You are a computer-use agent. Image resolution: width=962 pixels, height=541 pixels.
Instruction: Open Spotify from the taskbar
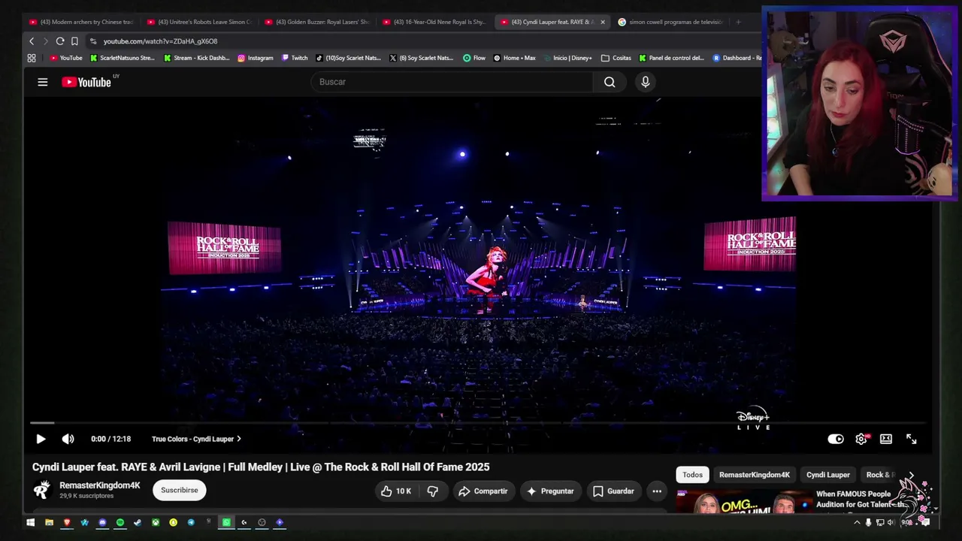[x=119, y=522]
